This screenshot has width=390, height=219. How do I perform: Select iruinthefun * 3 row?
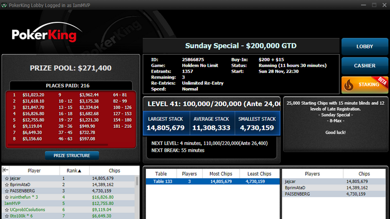tap(69, 197)
